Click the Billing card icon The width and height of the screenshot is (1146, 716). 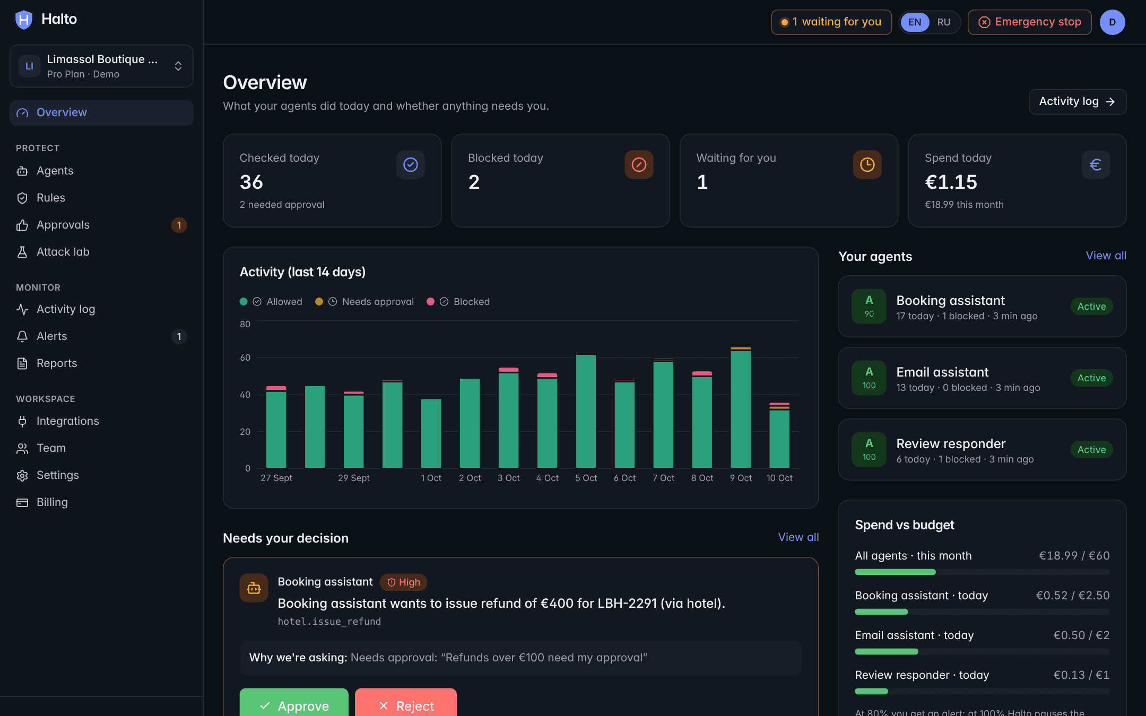[22, 502]
